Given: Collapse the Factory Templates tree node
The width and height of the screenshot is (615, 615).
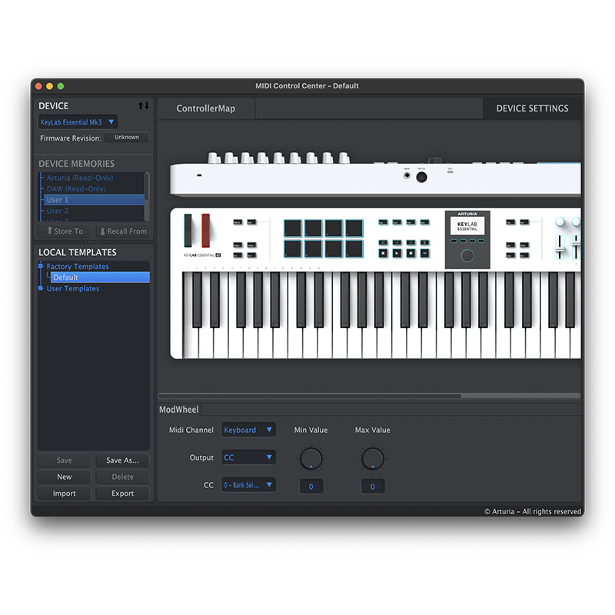Looking at the screenshot, I should (41, 267).
